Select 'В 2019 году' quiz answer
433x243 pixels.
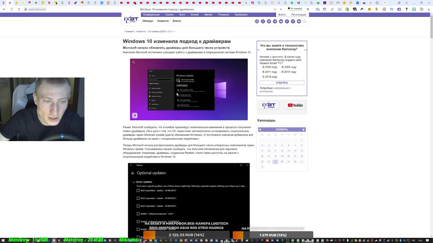[269, 77]
